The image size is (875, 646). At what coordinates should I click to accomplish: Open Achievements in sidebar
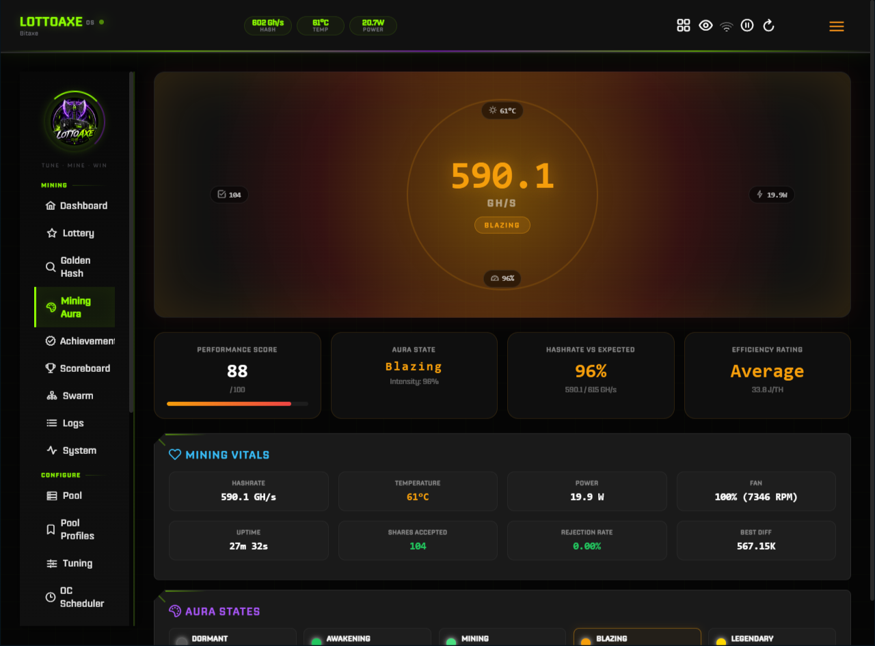click(75, 341)
